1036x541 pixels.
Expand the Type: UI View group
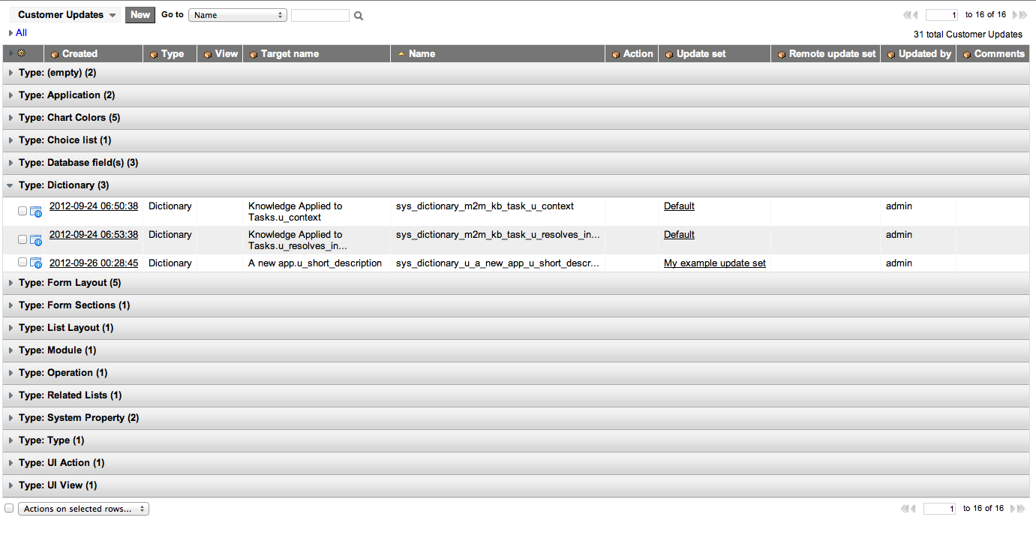[10, 485]
